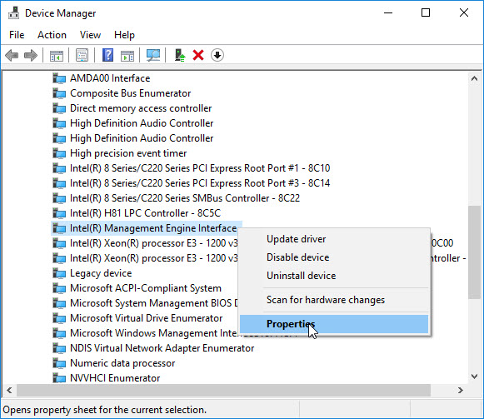Click the Numeric data processor device icon
Viewport: 484px width, 419px height.
[59, 363]
